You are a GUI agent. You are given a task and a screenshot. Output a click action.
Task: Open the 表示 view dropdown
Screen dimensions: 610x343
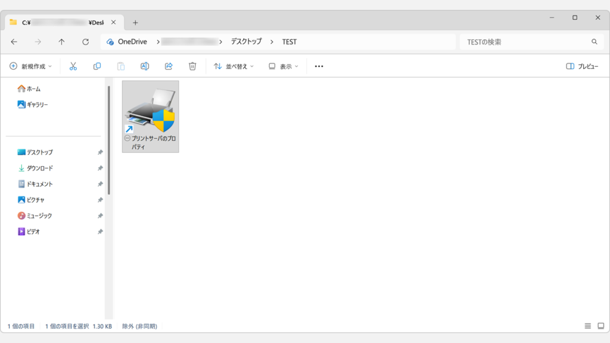pos(284,67)
